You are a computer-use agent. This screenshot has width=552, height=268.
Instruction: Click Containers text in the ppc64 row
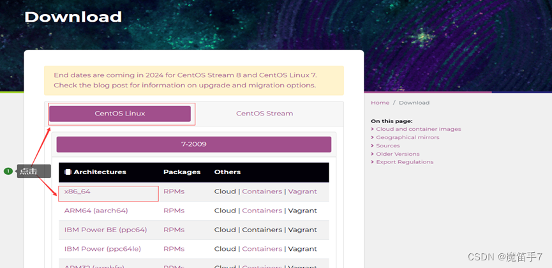262,230
